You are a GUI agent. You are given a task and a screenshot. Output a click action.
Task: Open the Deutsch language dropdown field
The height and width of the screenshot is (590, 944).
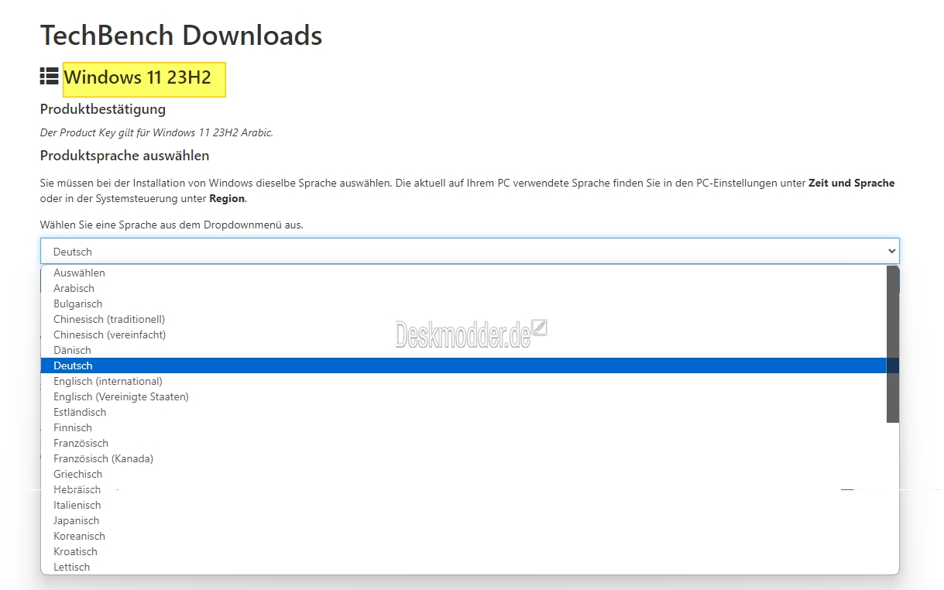click(x=469, y=251)
